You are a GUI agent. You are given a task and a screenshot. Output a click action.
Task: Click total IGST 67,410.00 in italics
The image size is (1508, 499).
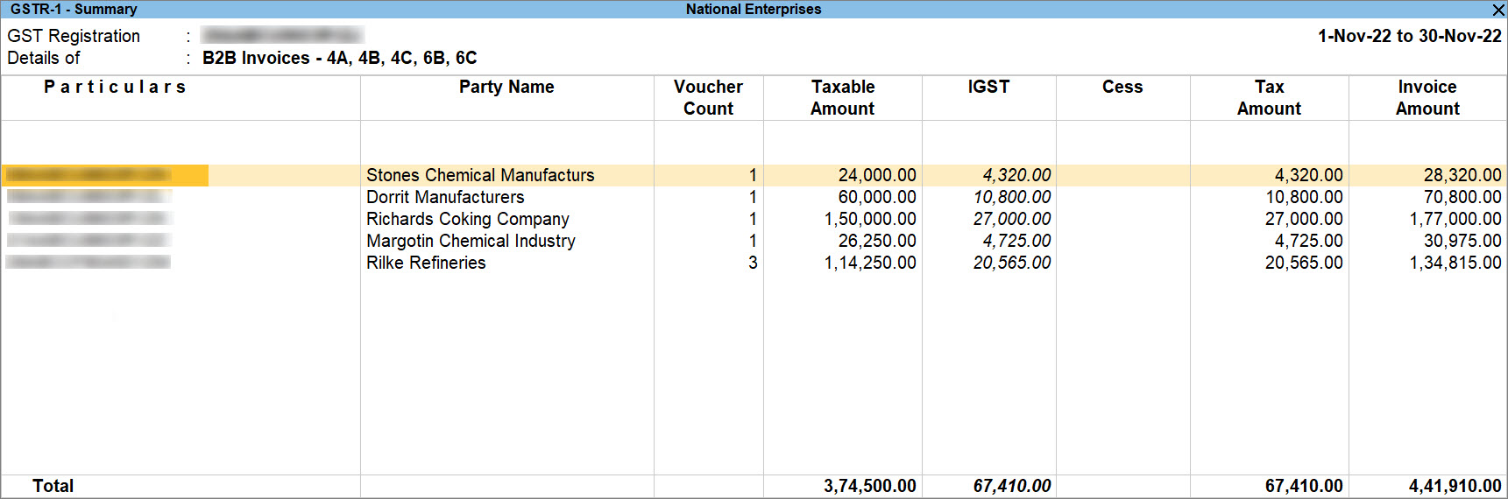pyautogui.click(x=1012, y=486)
